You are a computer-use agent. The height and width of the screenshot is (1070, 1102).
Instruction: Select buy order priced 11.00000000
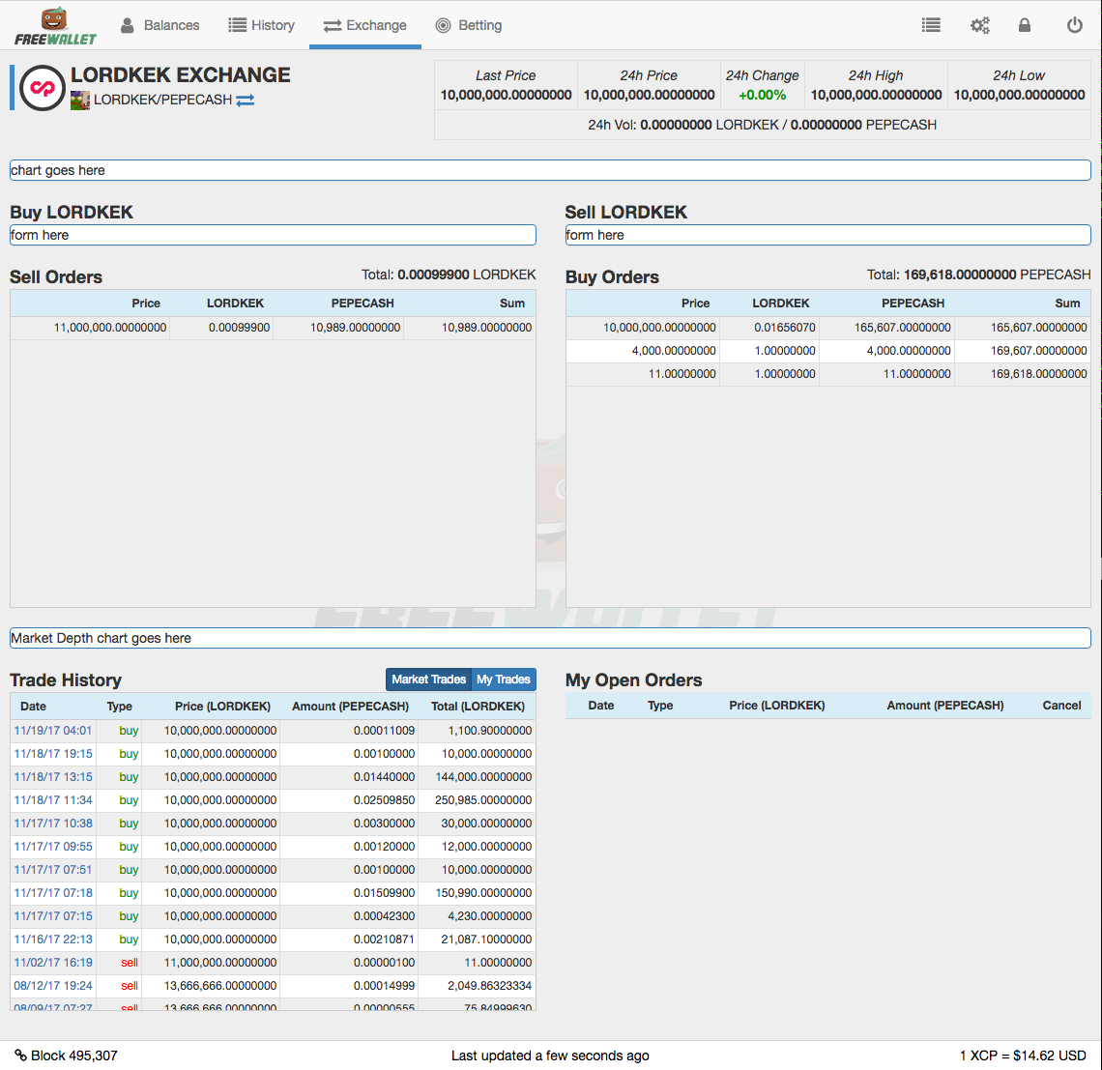click(x=827, y=374)
